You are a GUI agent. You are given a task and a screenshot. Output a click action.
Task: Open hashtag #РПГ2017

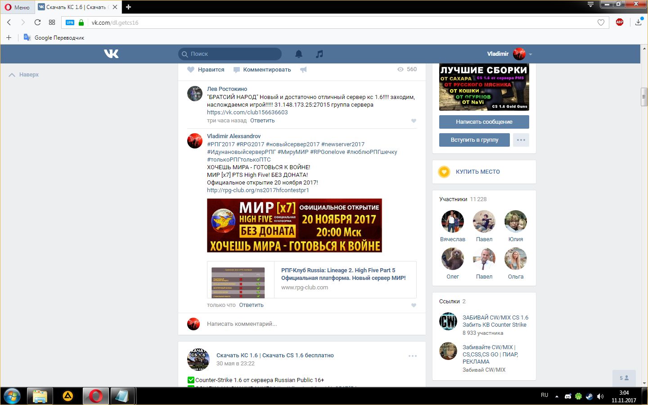(x=221, y=144)
